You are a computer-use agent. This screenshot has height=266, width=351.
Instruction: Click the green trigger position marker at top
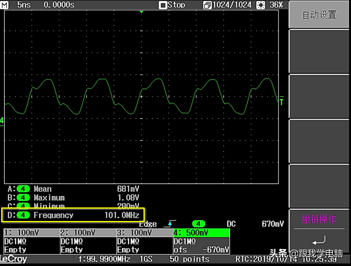(x=141, y=12)
